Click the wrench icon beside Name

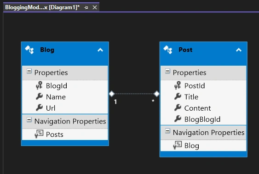[x=39, y=96]
